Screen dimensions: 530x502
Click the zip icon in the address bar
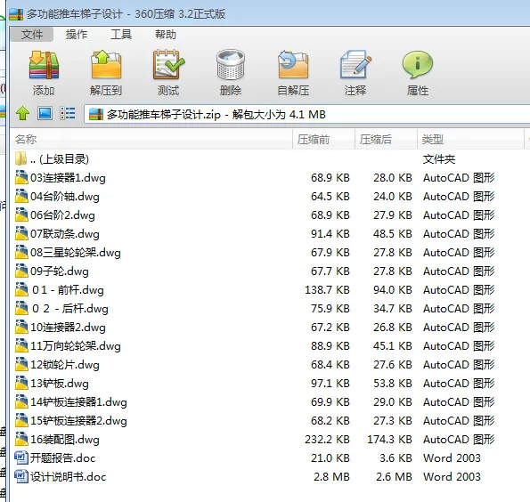96,115
